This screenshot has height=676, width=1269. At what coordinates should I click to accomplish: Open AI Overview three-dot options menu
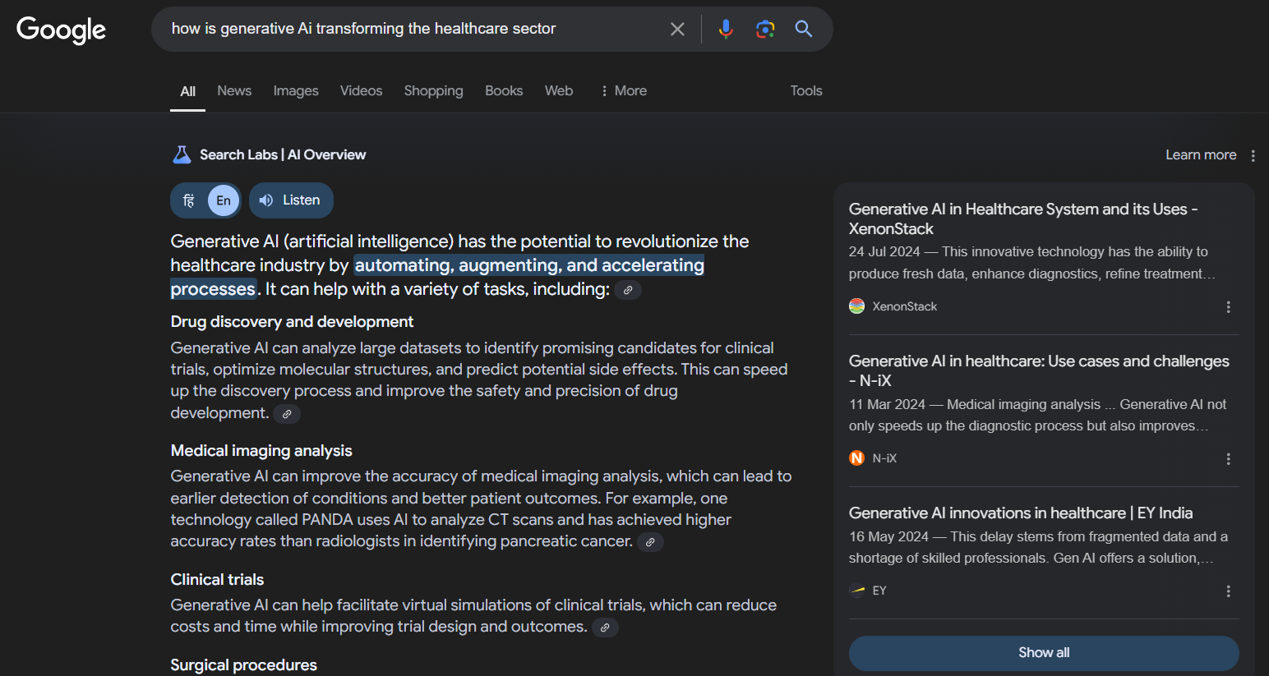point(1253,155)
